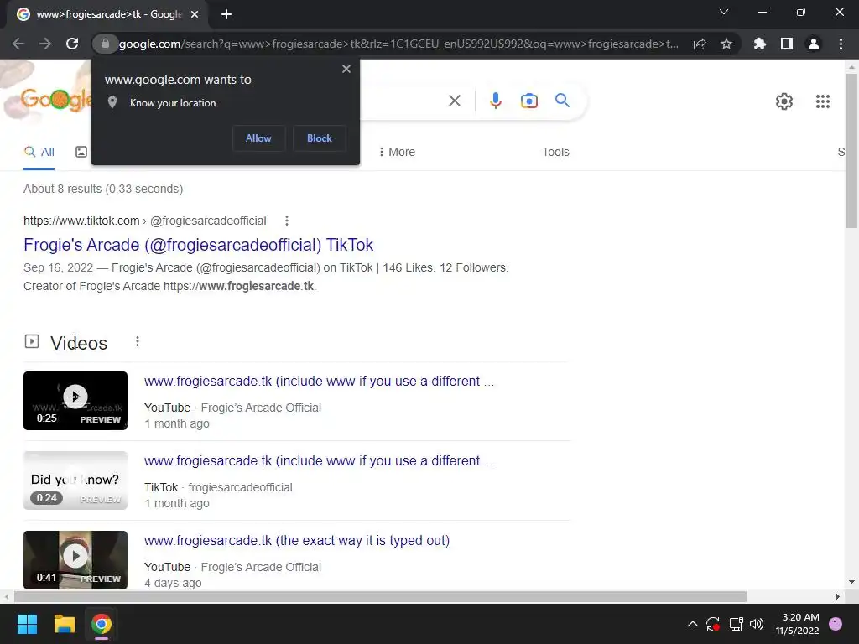The image size is (859, 644).
Task: Submit search with the magnifier icon
Action: point(562,101)
